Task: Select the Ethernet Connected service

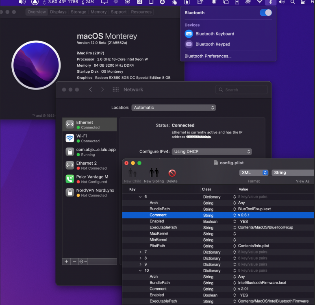Action: [x=89, y=125]
